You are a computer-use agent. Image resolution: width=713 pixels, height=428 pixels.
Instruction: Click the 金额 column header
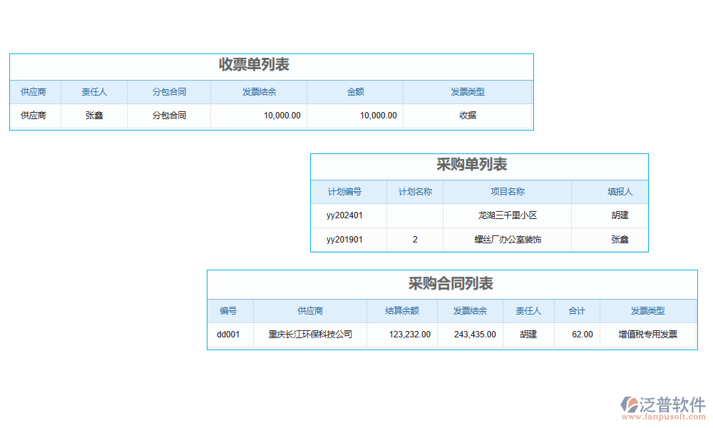pos(355,91)
